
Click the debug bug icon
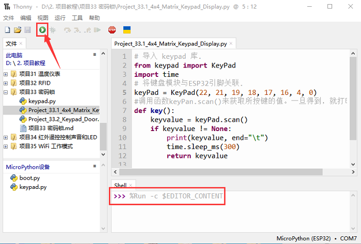52,30
